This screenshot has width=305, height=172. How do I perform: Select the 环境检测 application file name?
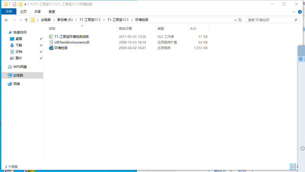(x=61, y=48)
